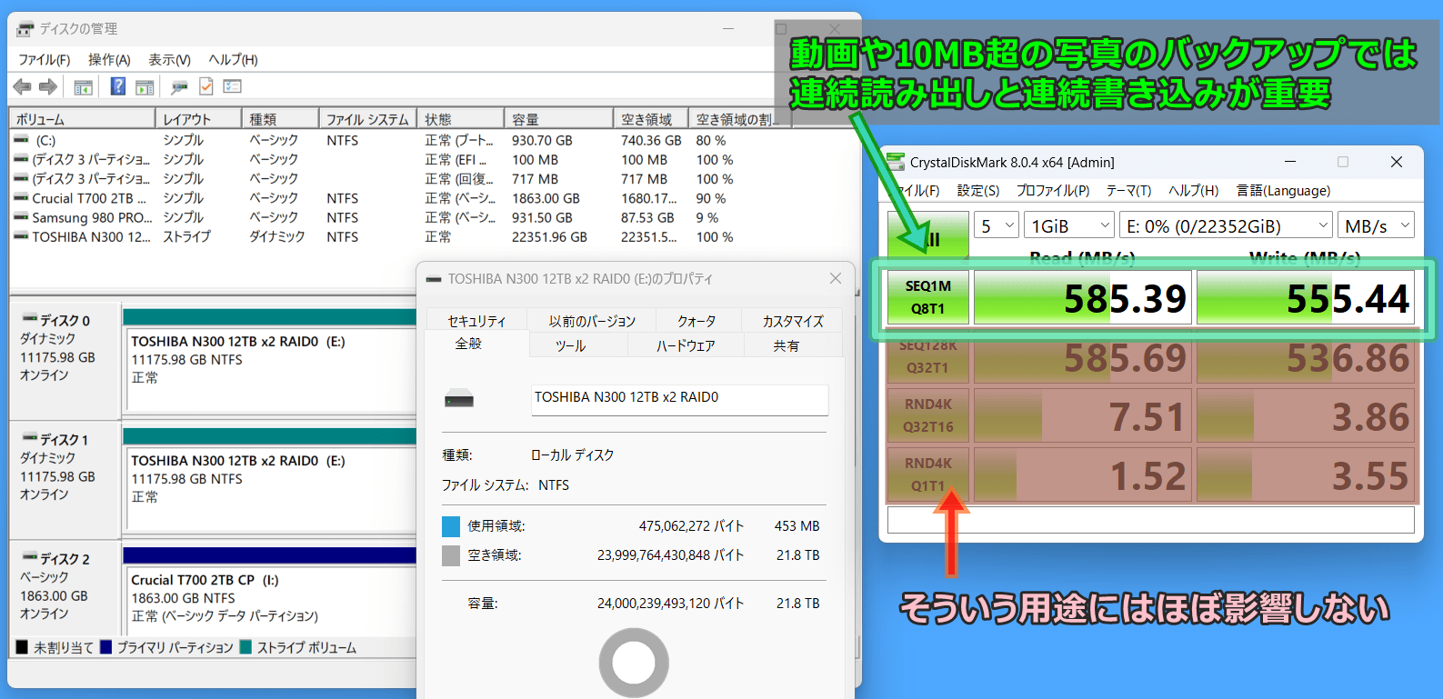
Task: Open 言語(Language) menu in CrystalDiskMark
Action: (1283, 190)
